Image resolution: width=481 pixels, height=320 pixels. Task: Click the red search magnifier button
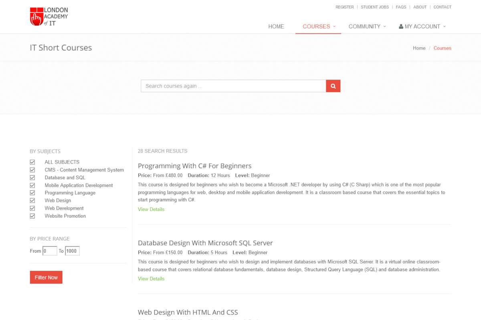tap(333, 86)
